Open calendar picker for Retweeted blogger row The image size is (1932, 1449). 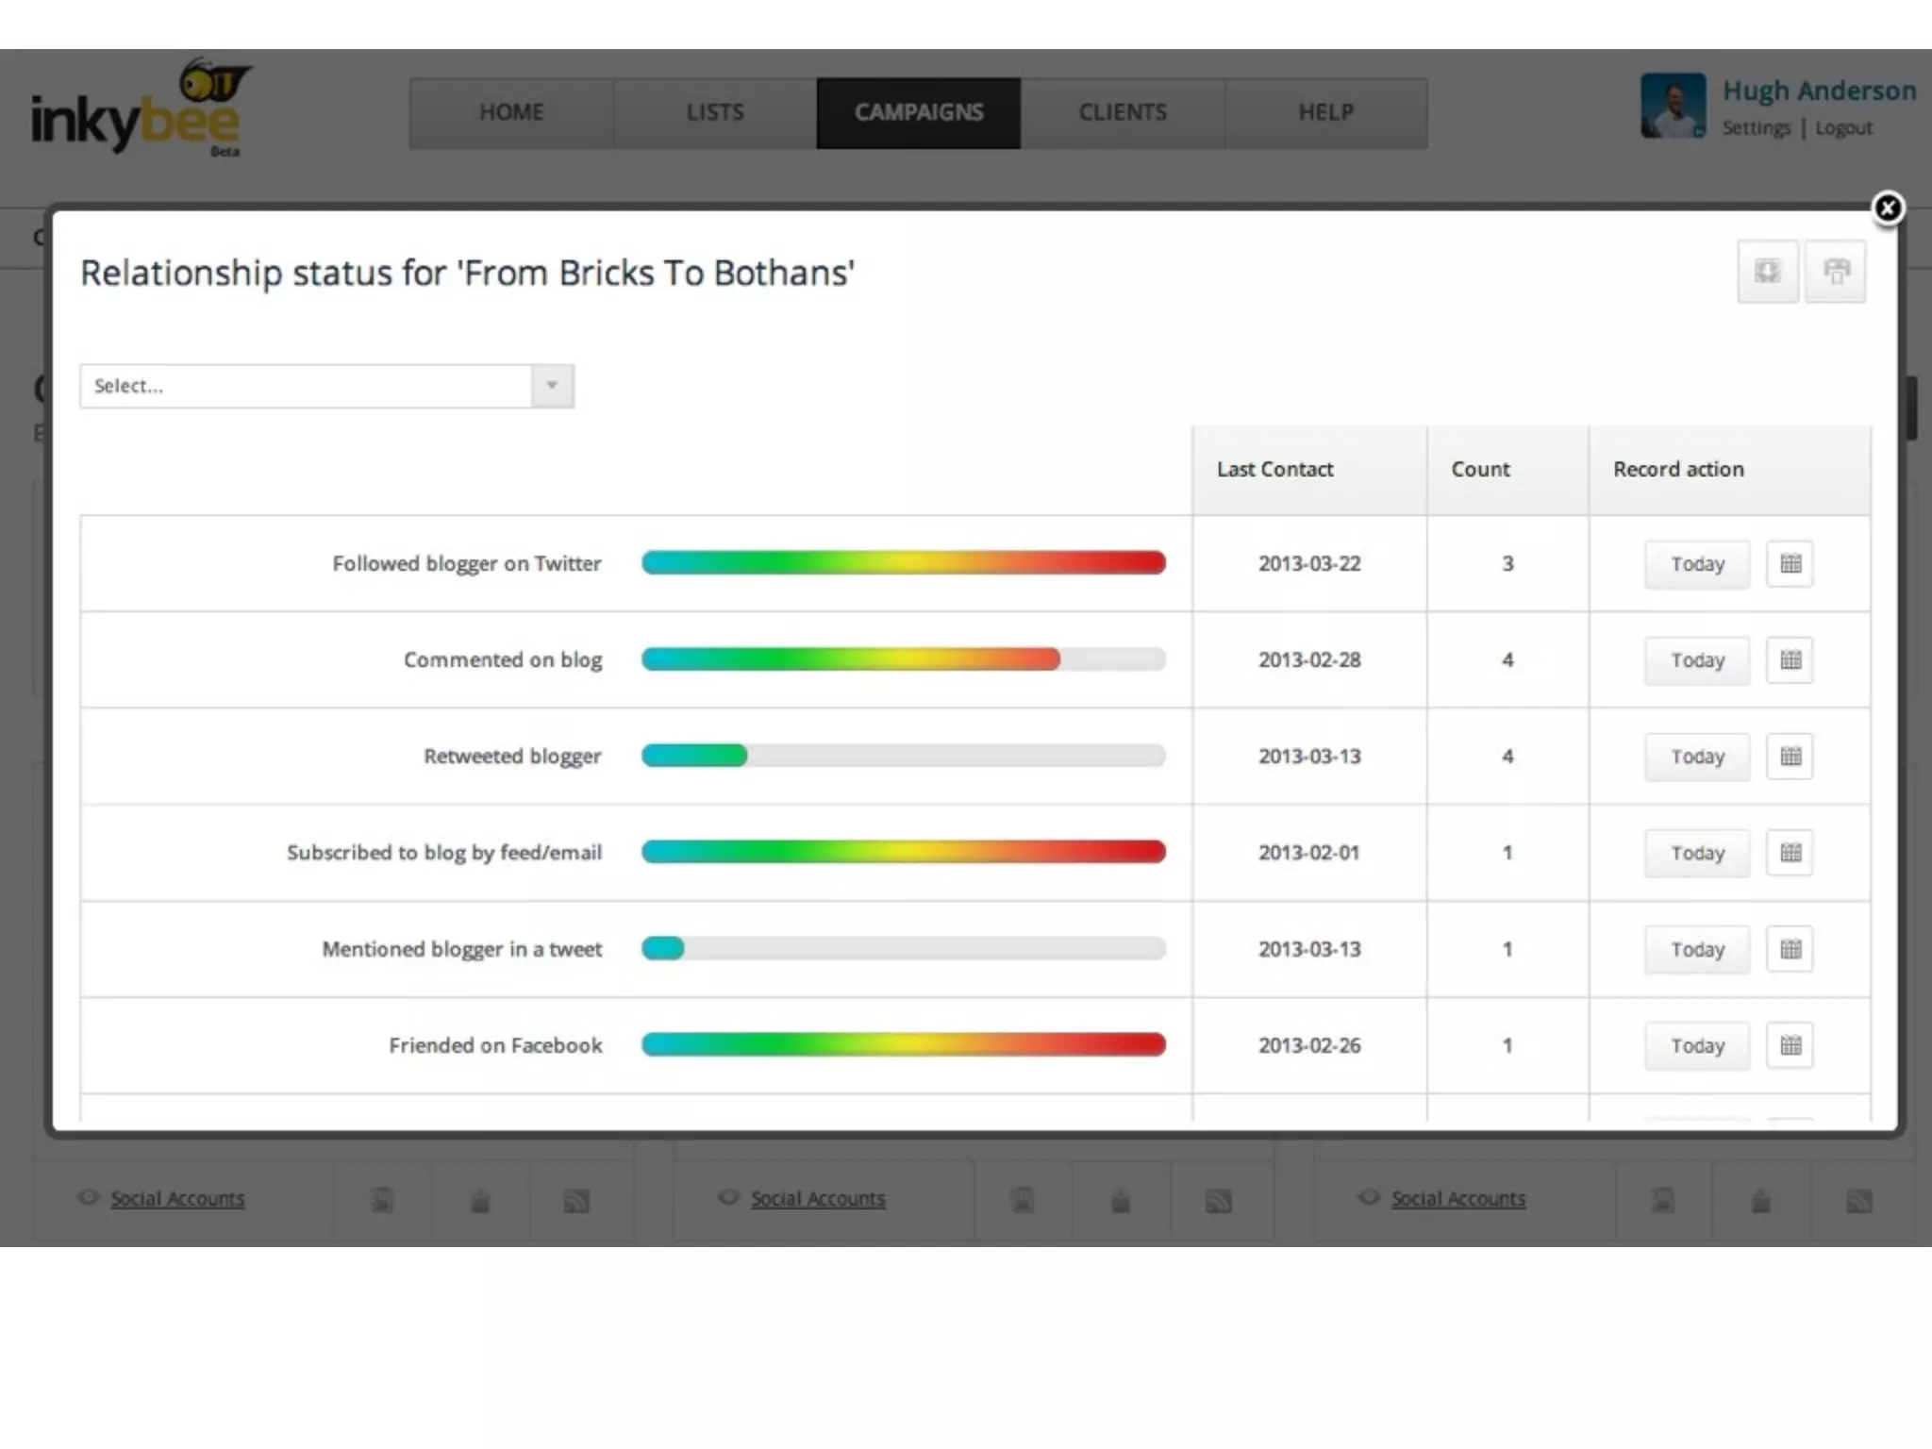click(1790, 757)
